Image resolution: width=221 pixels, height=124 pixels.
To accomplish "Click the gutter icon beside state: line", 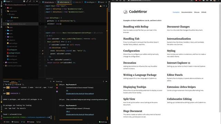I will point(42,51).
